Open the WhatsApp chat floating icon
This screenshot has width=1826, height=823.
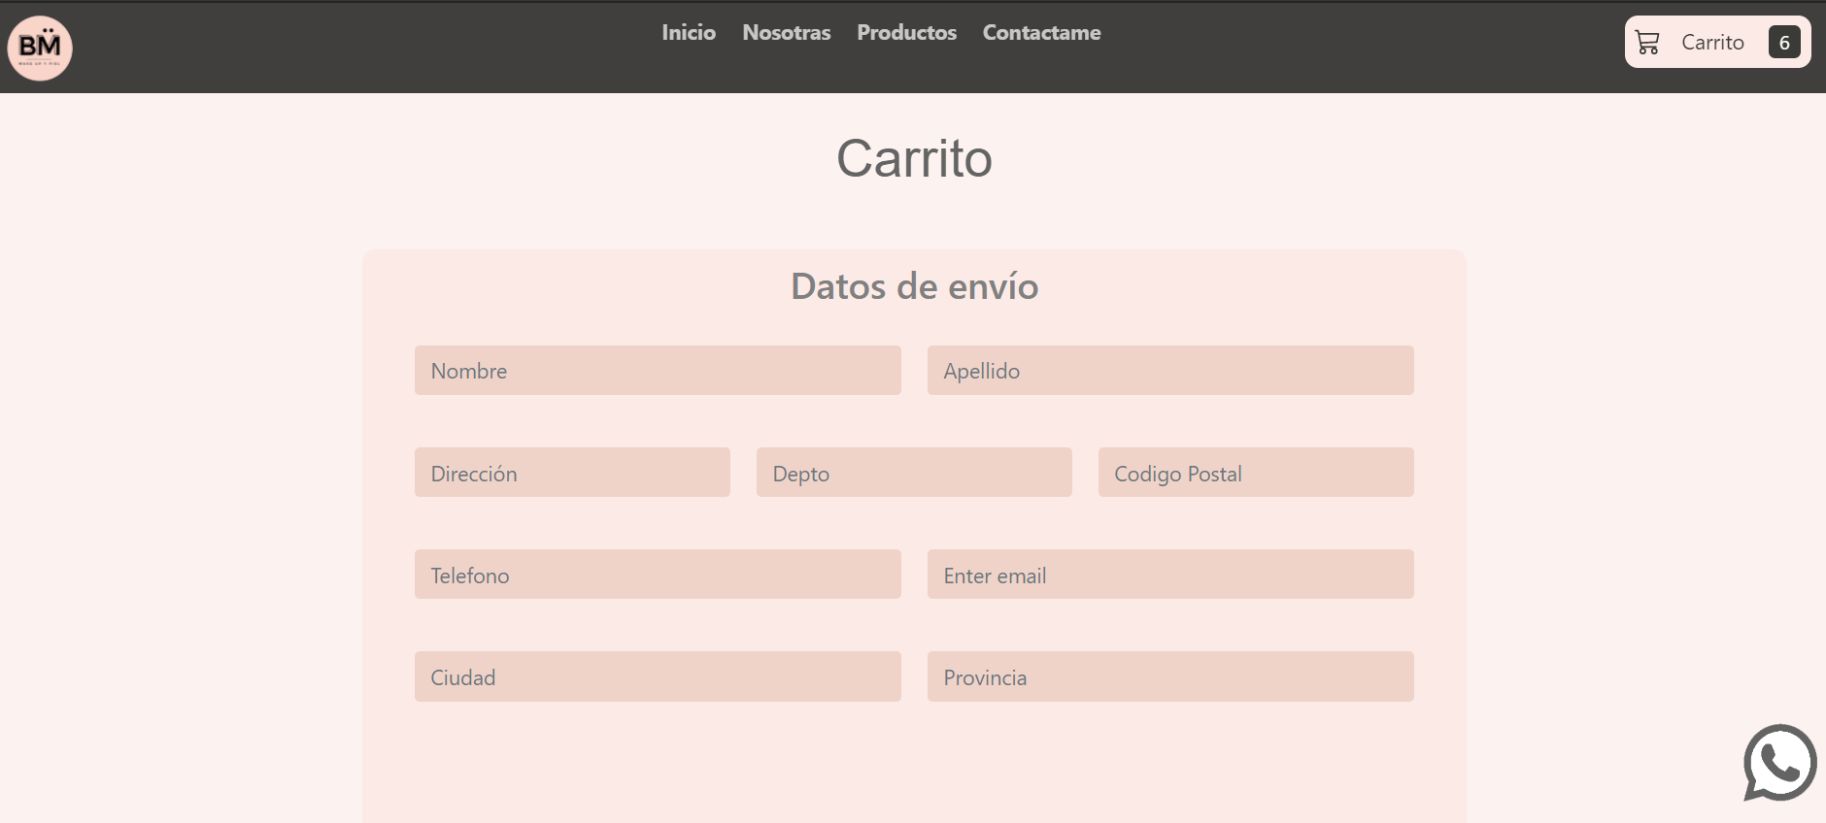(x=1779, y=763)
